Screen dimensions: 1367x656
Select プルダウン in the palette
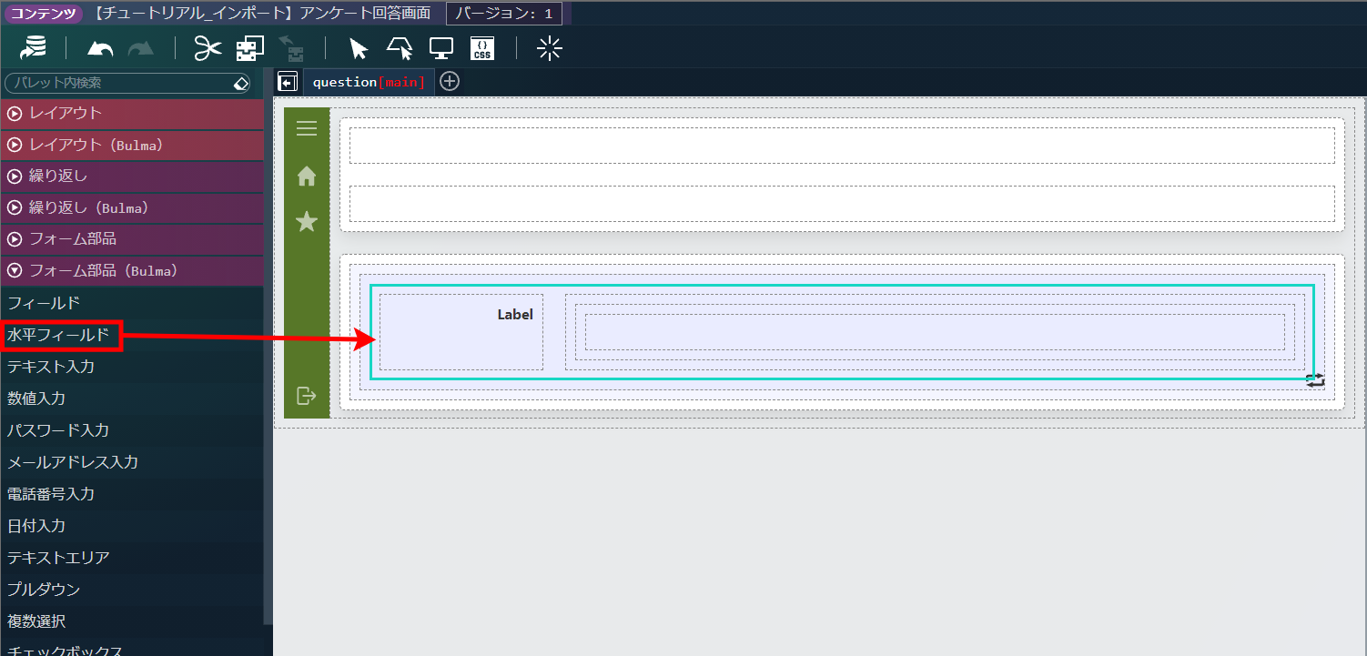[x=132, y=590]
